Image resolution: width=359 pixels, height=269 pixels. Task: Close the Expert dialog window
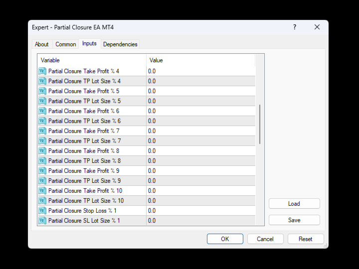317,27
